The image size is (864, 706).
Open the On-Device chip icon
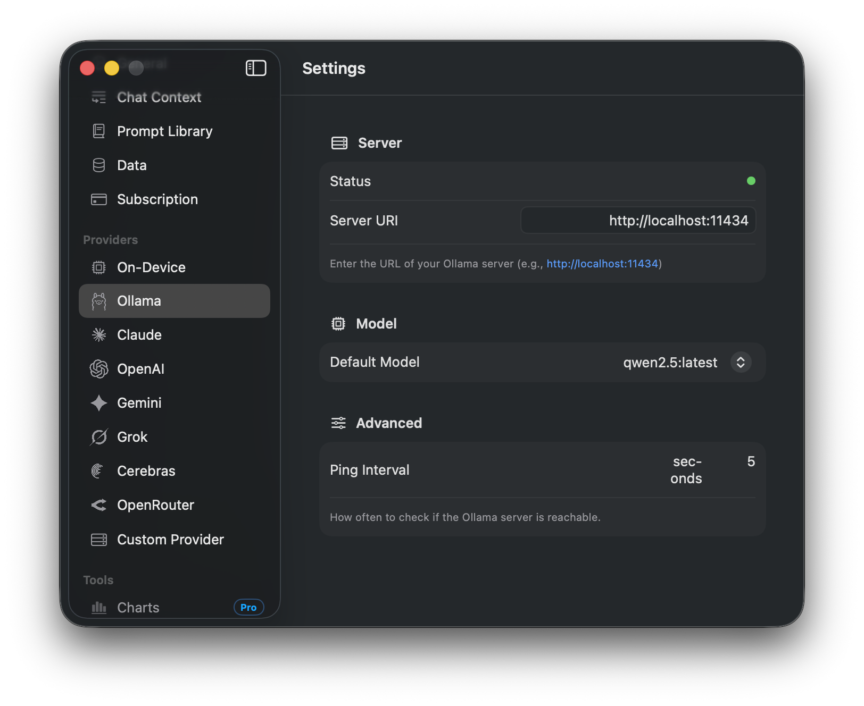pos(99,267)
